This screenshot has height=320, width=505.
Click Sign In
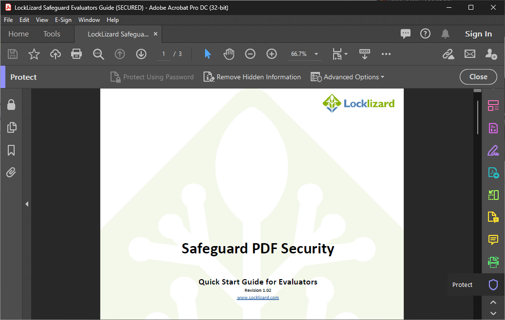pyautogui.click(x=478, y=34)
